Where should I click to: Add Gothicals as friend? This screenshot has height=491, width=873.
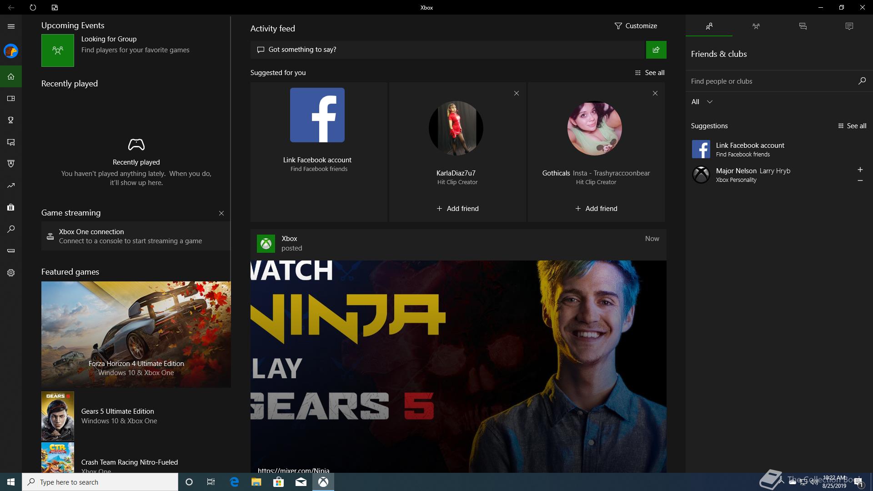[x=596, y=209]
